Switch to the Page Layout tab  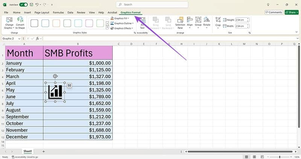point(42,12)
